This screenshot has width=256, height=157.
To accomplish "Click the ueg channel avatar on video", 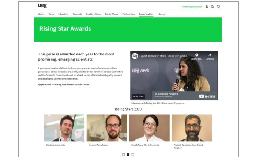I will point(135,56).
